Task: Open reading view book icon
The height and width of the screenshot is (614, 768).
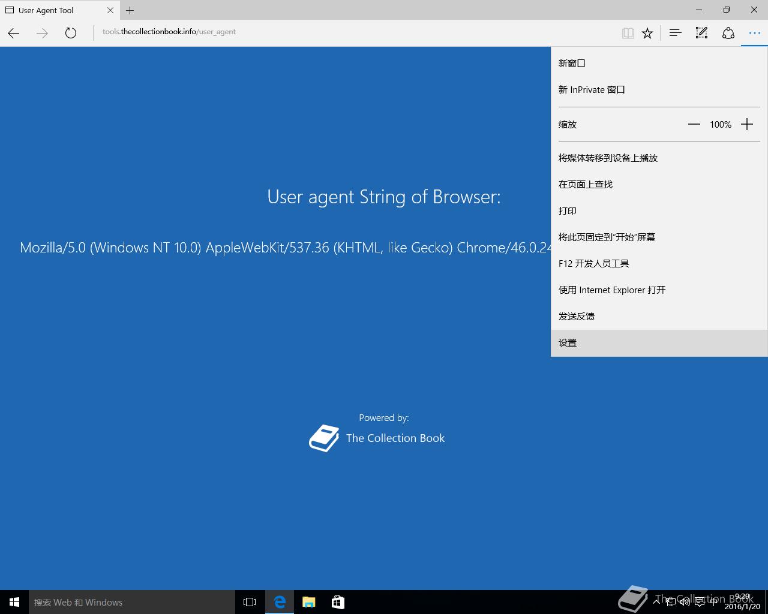Action: click(x=628, y=34)
